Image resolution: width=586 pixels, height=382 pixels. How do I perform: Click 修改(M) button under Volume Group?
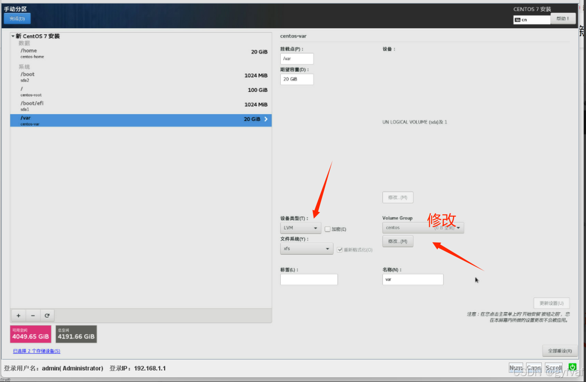(x=398, y=241)
